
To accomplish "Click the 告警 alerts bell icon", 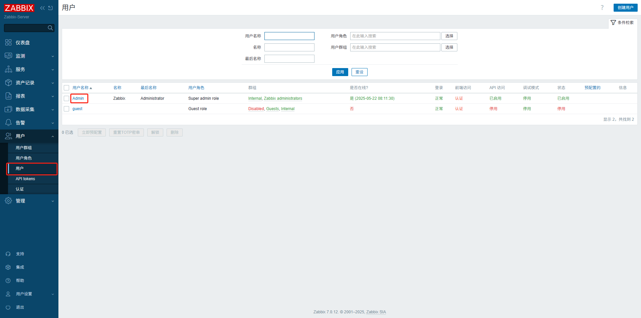I will click(8, 122).
